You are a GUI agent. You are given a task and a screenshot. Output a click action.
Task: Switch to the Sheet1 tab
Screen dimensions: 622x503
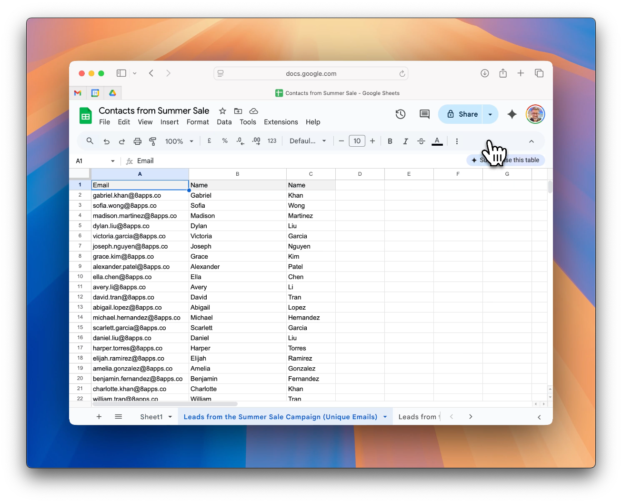click(x=151, y=417)
